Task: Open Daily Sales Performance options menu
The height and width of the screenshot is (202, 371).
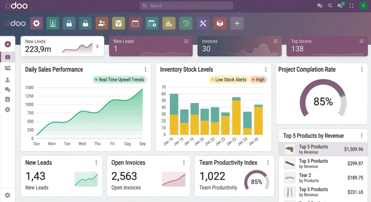Action: (145, 70)
